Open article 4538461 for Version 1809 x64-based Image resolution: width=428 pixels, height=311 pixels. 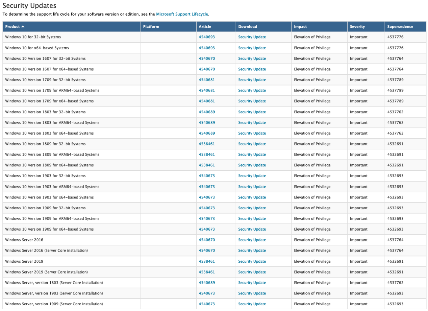point(207,165)
